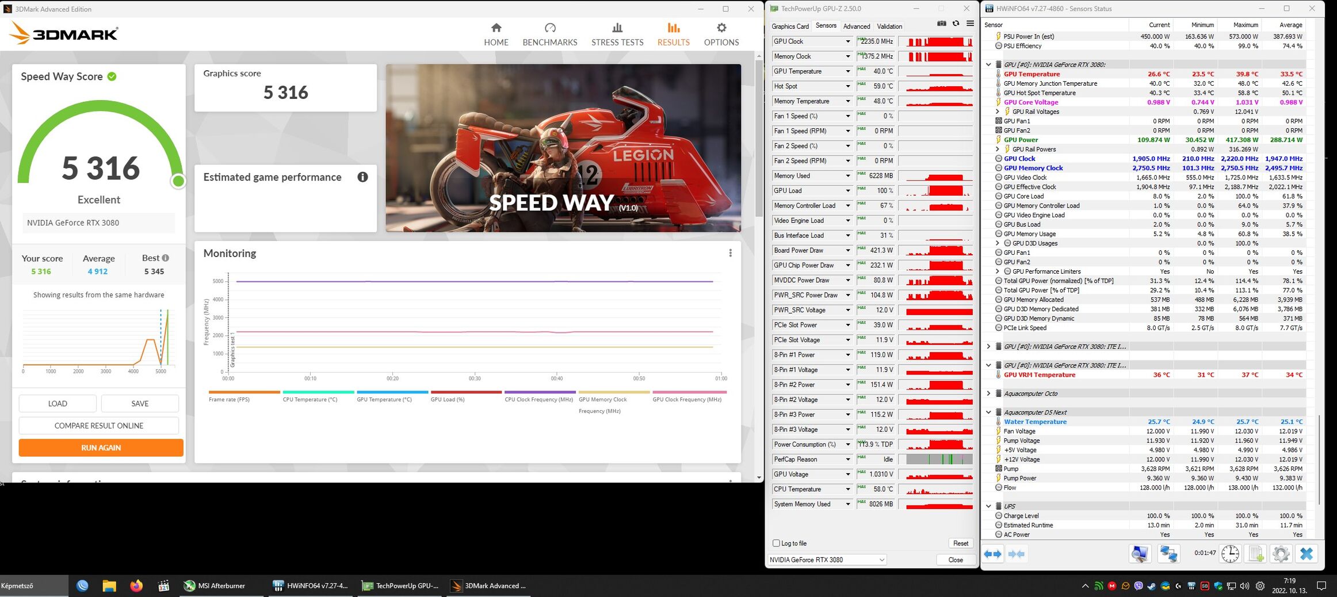The image size is (1337, 597).
Task: Open the Advanced tab in GPU-Z
Action: pos(857,26)
